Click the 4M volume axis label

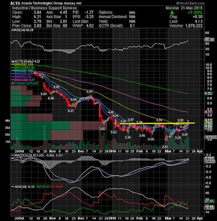point(7,121)
